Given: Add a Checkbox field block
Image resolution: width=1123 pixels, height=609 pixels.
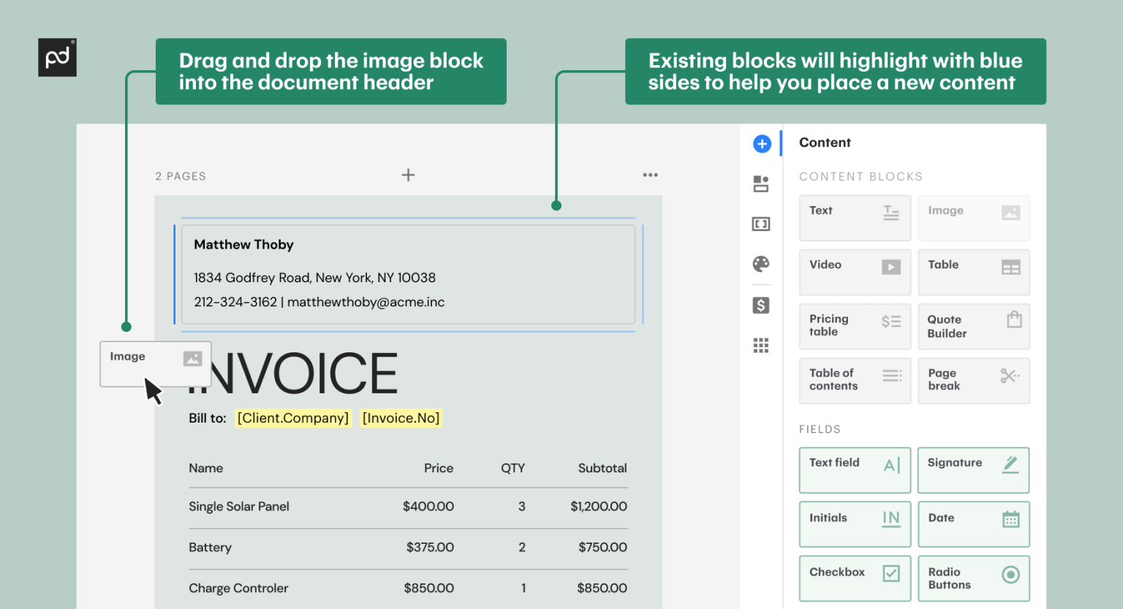Looking at the screenshot, I should [854, 578].
